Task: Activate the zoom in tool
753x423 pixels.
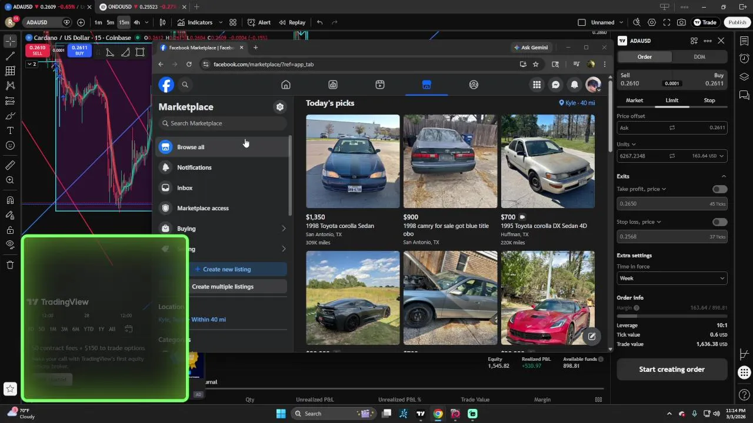Action: [x=10, y=180]
